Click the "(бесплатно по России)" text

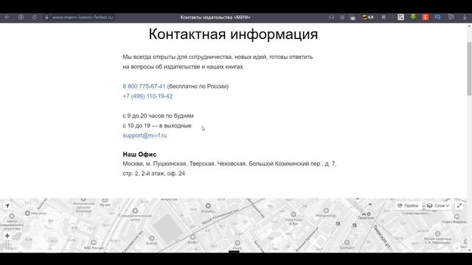(x=198, y=86)
